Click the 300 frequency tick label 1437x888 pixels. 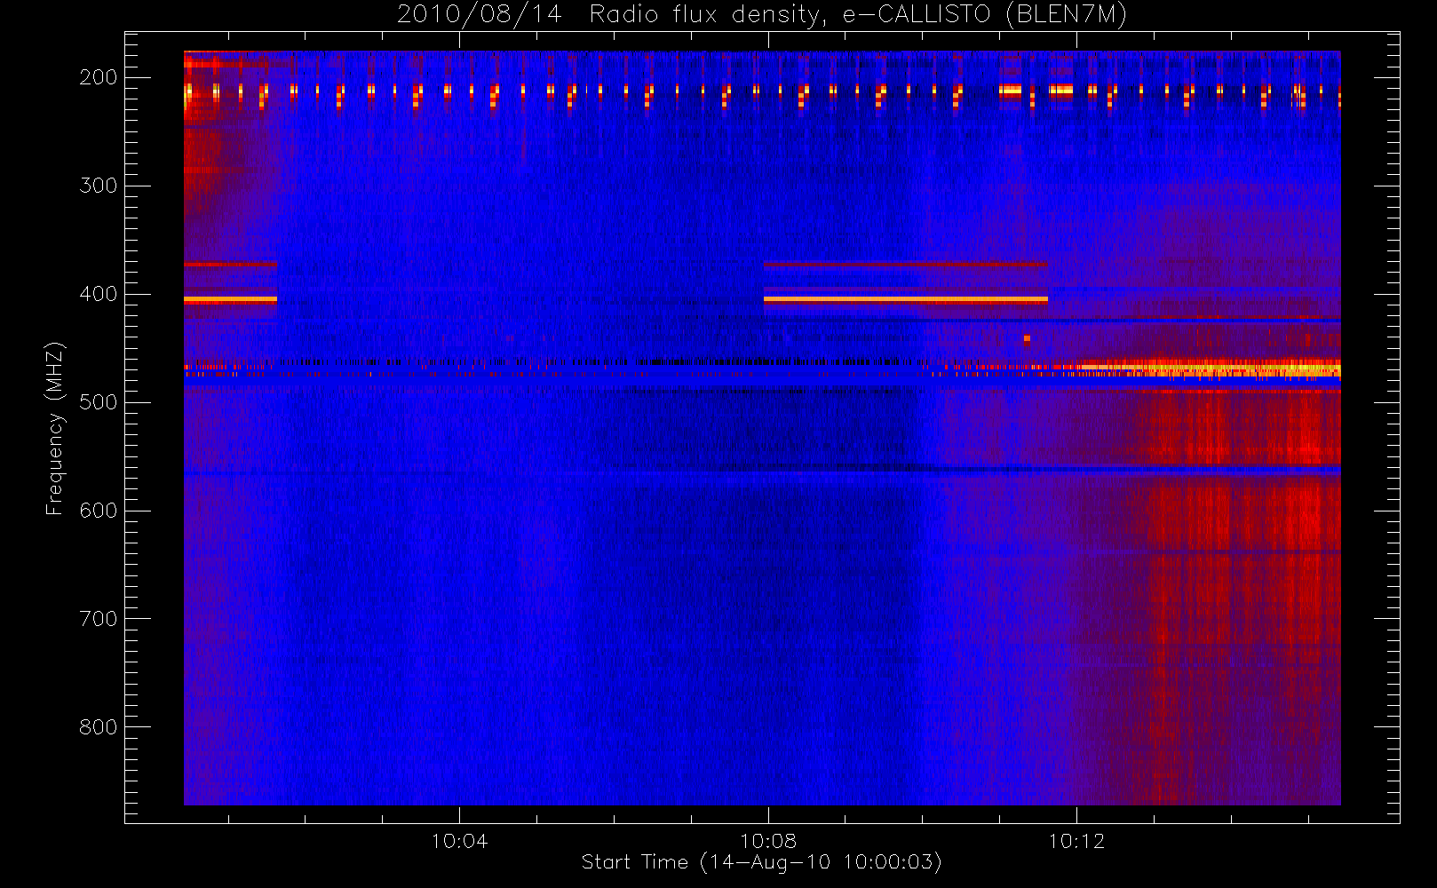(99, 186)
